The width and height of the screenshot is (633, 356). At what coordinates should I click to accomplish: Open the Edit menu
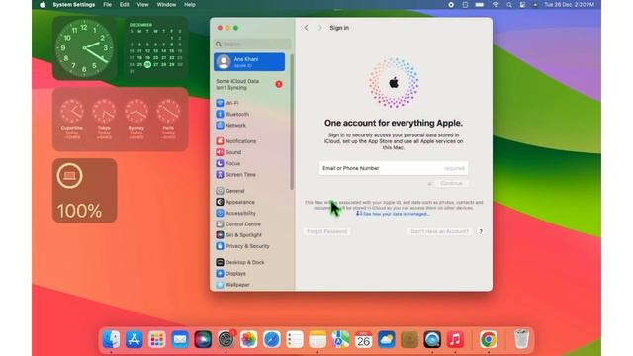pos(125,5)
